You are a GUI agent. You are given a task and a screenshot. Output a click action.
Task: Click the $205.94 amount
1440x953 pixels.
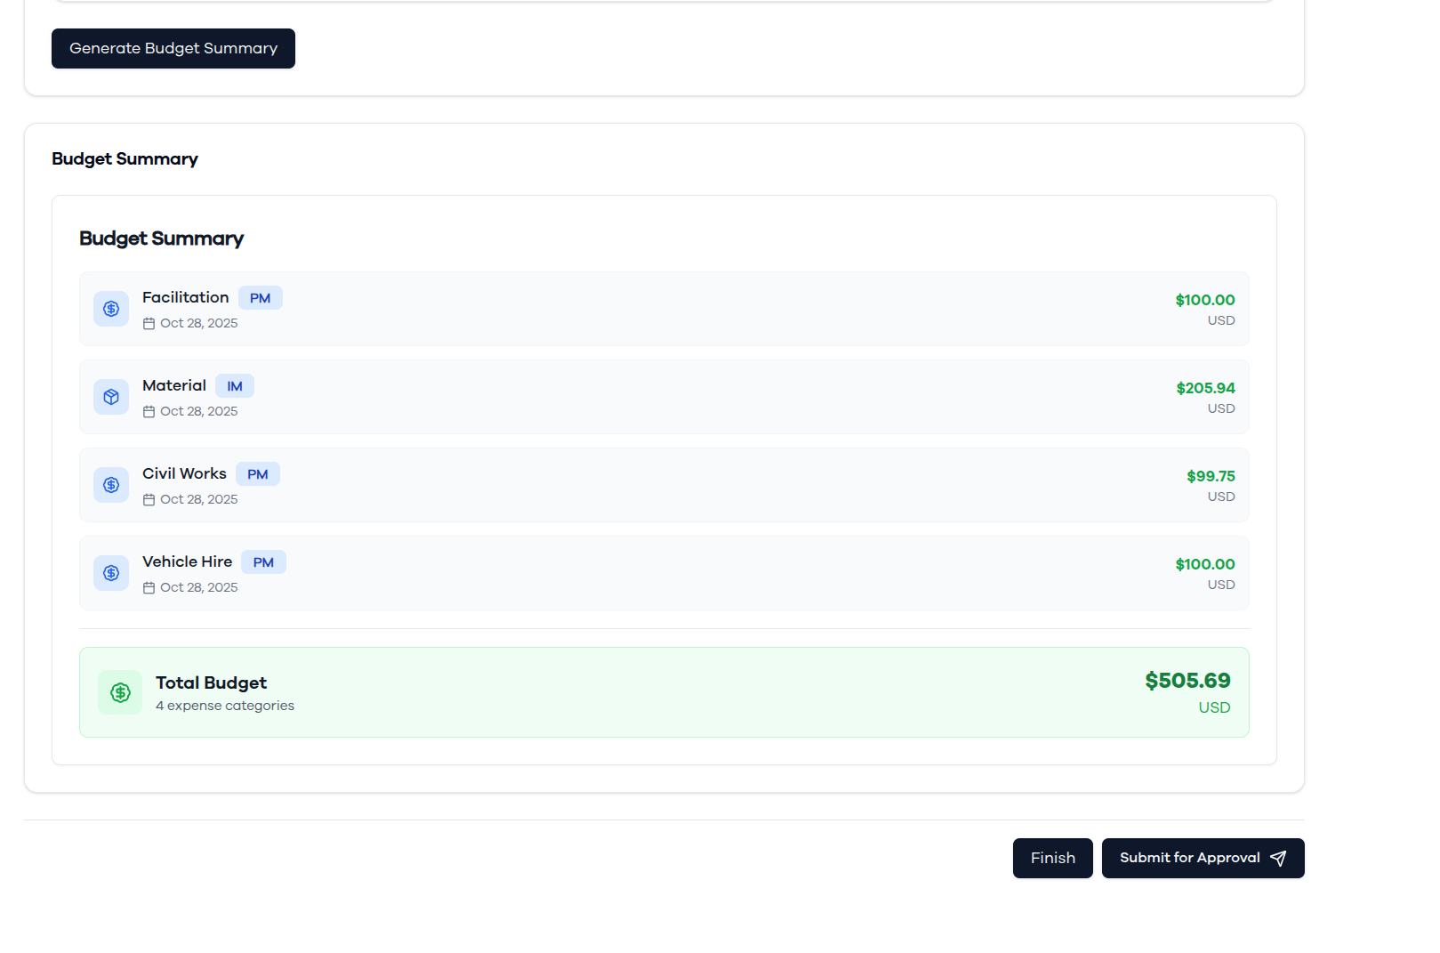[x=1205, y=388]
